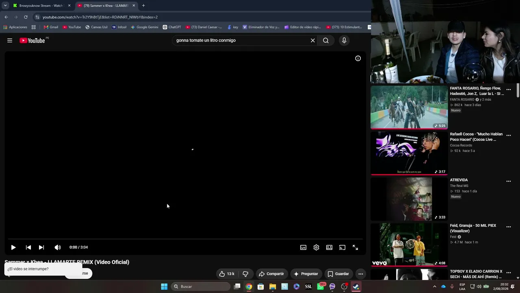Screen dimensions: 520x293
Task: Play the video
Action: tap(13, 247)
